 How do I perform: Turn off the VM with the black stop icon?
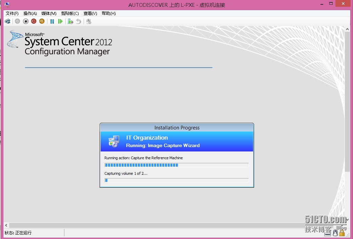26,21
